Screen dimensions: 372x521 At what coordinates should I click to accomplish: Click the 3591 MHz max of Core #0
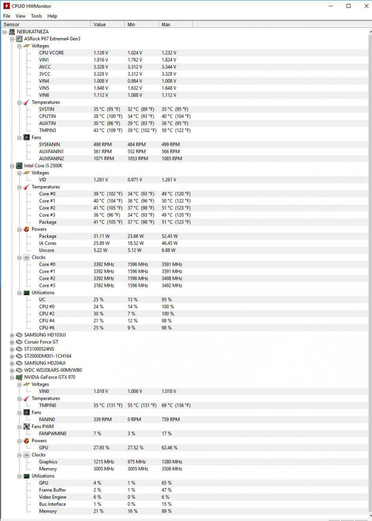coord(172,265)
